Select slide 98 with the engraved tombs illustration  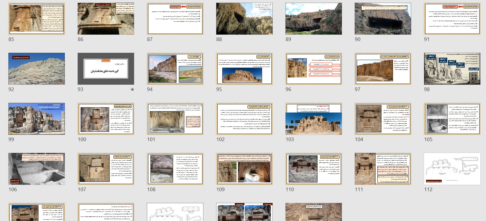[x=452, y=69]
